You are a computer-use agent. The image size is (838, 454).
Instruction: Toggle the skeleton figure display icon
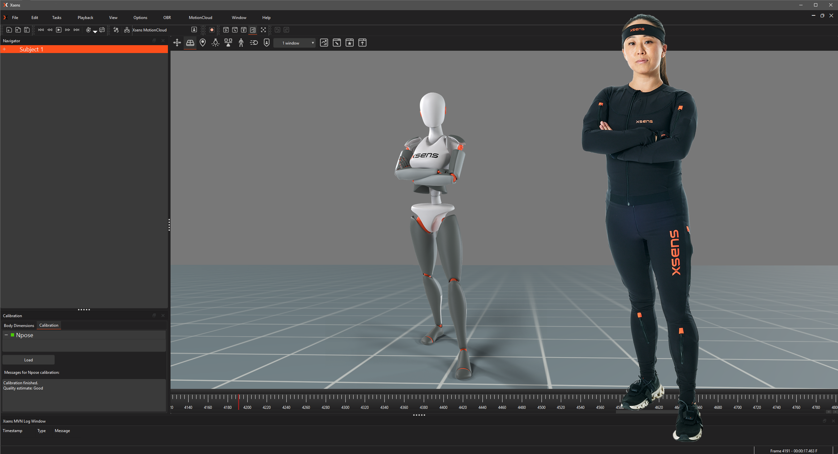click(x=241, y=43)
